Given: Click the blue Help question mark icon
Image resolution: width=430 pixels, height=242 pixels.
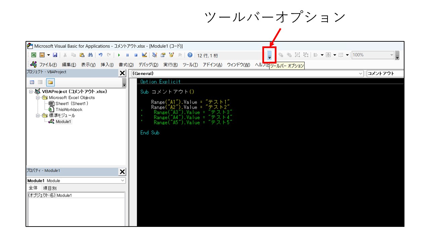Looking at the screenshot, I should (190, 55).
